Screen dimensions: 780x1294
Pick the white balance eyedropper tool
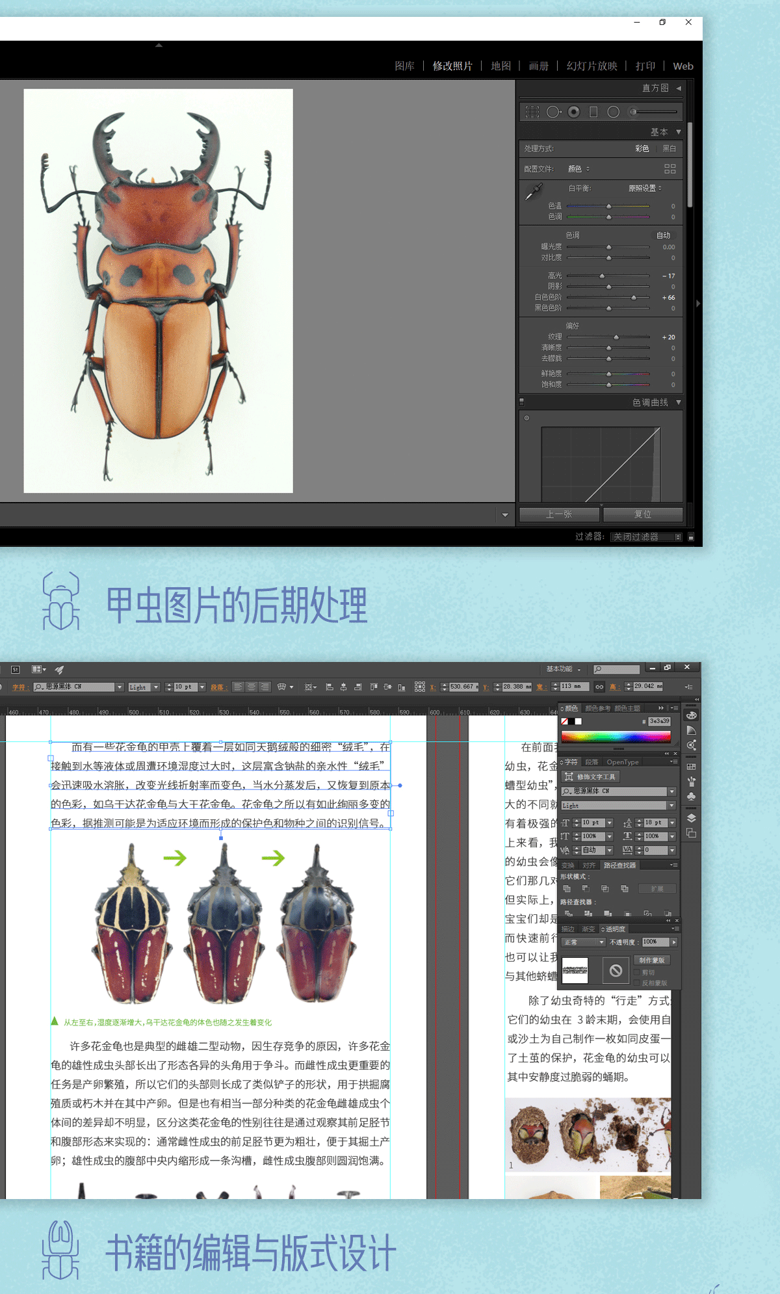point(534,192)
